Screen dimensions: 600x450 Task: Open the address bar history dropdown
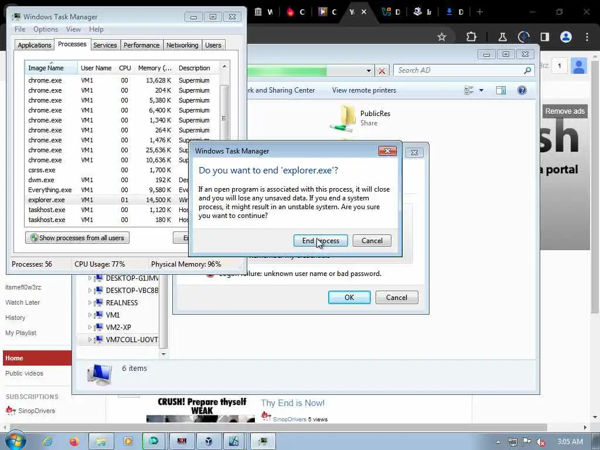368,71
